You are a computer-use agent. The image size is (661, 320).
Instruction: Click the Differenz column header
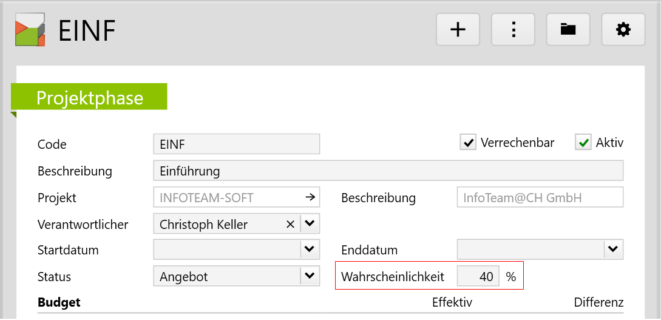coord(598,302)
